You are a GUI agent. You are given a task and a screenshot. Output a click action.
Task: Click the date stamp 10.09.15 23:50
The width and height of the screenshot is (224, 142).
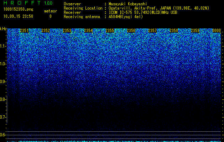(18, 16)
